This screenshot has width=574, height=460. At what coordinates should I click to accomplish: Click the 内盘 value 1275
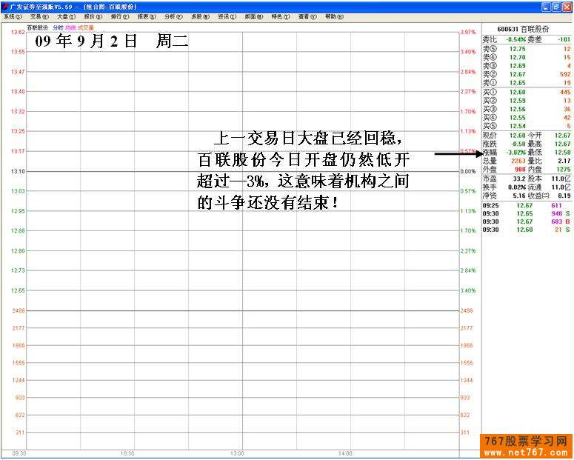click(564, 169)
